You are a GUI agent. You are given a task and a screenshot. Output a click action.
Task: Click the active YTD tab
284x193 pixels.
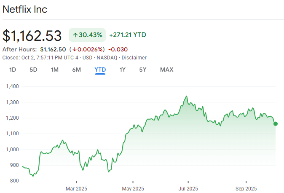(x=100, y=70)
